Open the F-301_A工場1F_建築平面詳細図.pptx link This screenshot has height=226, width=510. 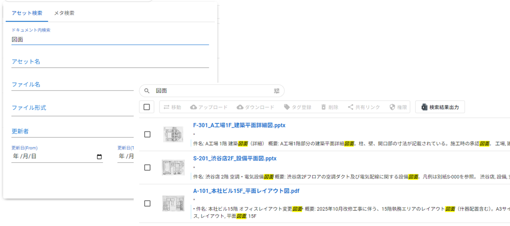(239, 125)
